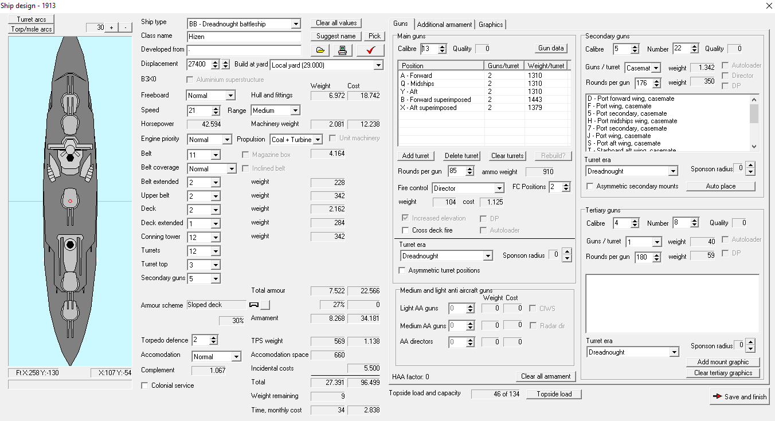Open the Fire control Director dropdown

[x=499, y=188]
